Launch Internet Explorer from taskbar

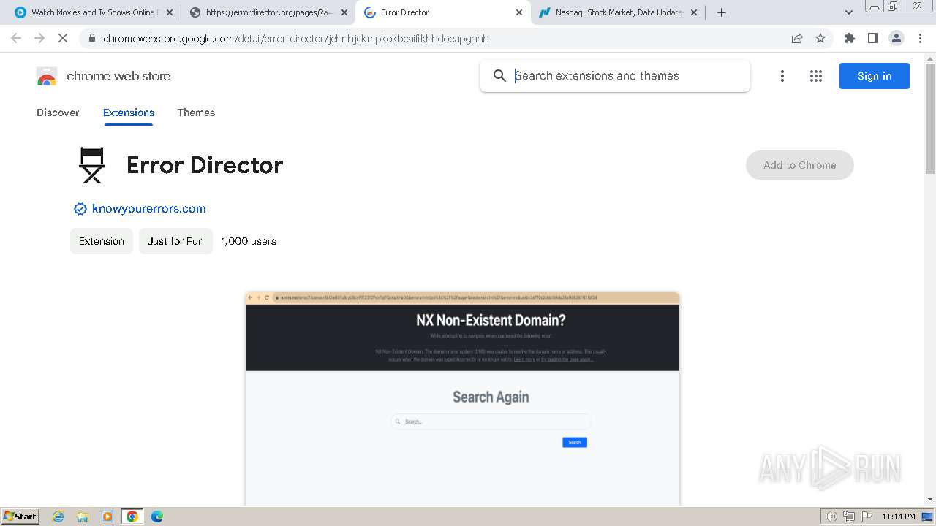coord(58,517)
